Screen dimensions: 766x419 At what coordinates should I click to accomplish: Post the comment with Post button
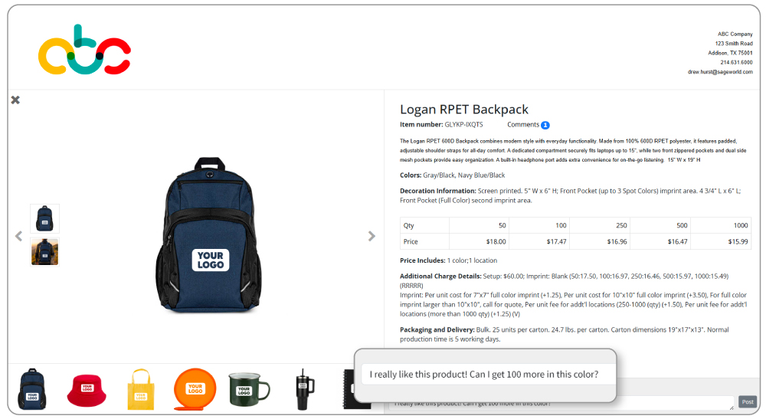(748, 402)
